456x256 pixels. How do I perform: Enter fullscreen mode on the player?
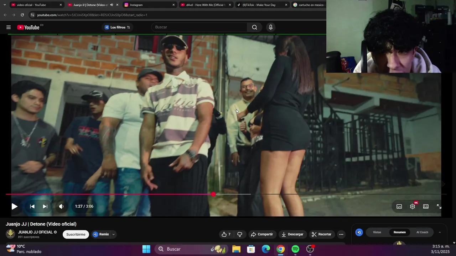pyautogui.click(x=439, y=206)
